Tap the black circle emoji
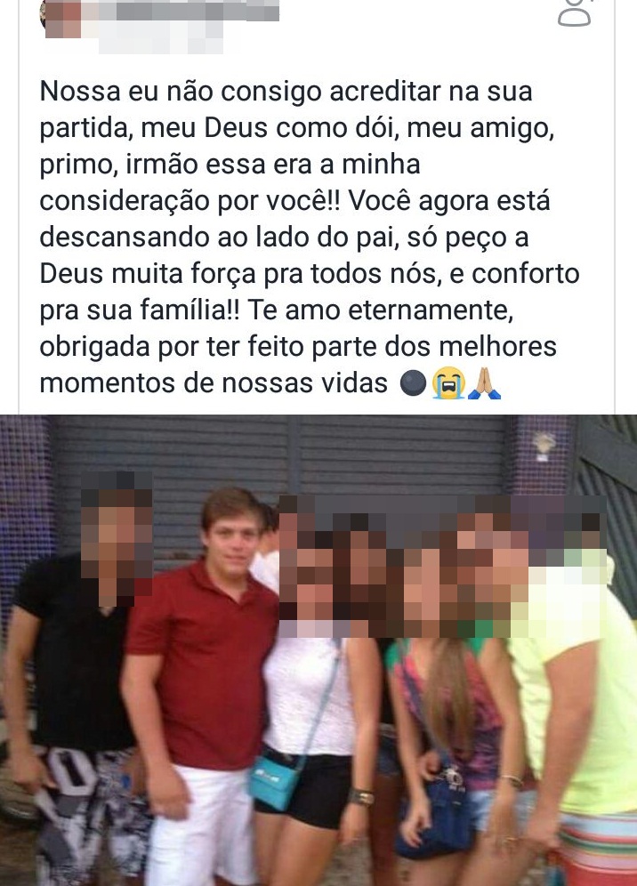Viewport: 637px width, 886px height. pyautogui.click(x=413, y=384)
